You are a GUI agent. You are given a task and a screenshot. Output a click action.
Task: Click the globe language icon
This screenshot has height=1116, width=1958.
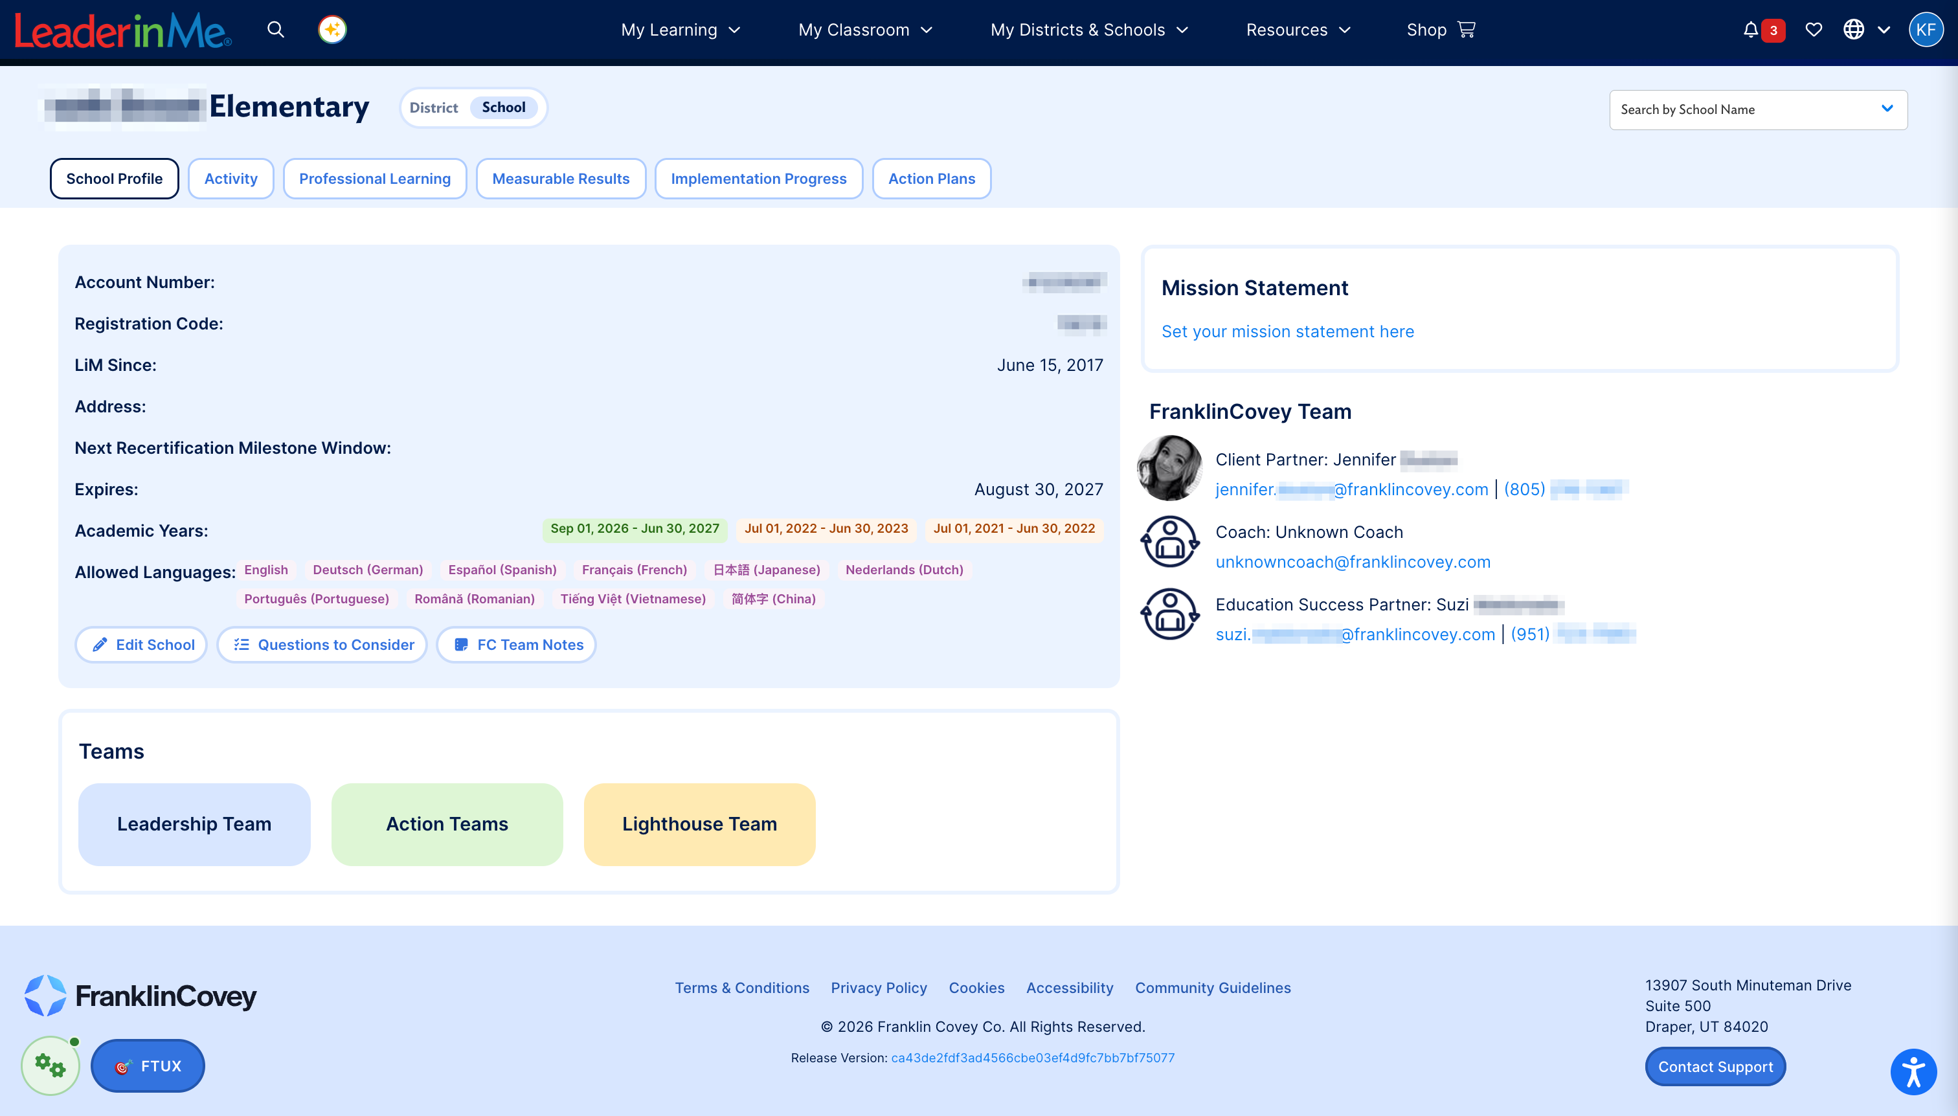click(1854, 30)
